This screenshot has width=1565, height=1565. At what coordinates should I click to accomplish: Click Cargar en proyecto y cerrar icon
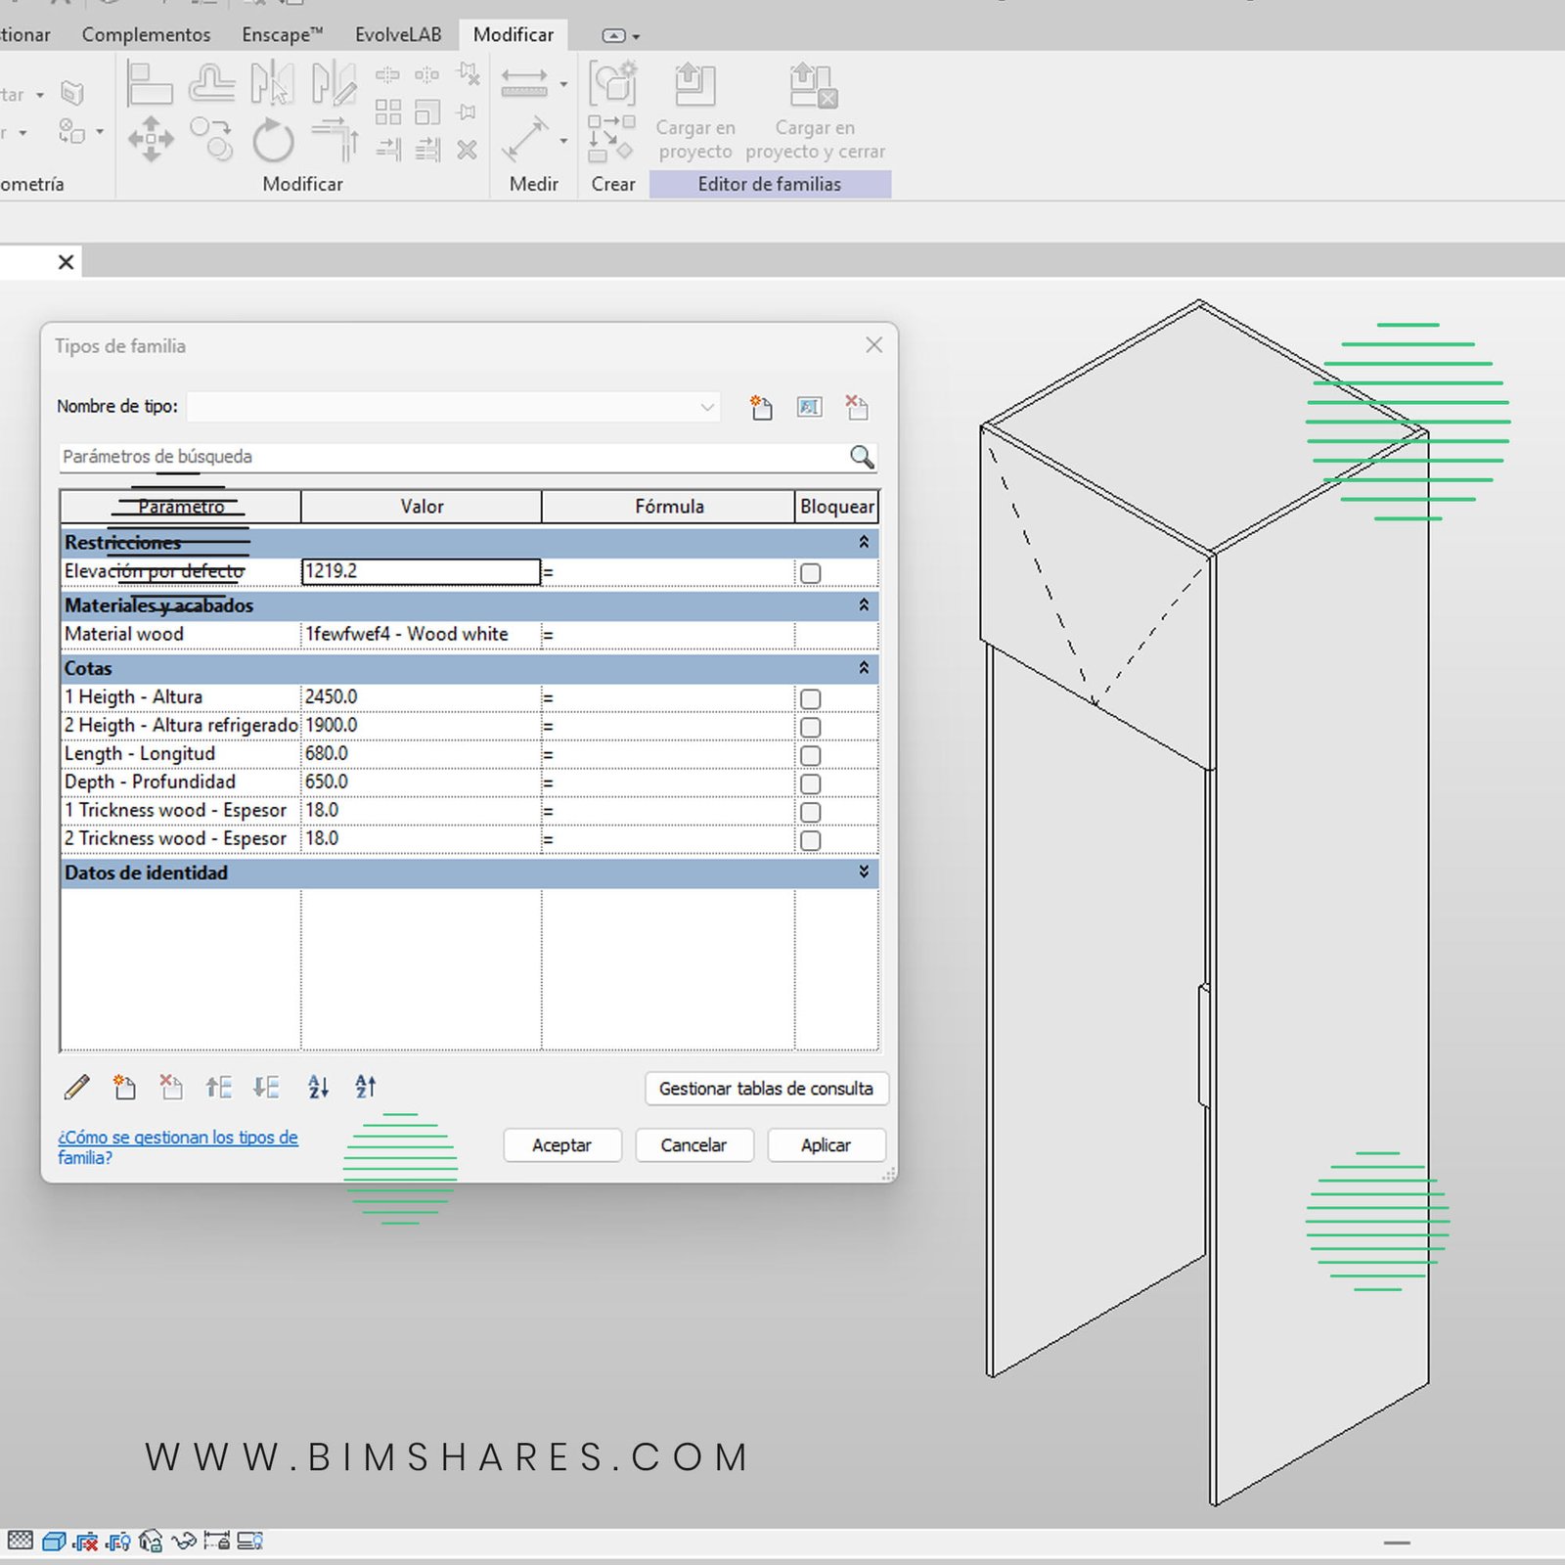click(814, 87)
